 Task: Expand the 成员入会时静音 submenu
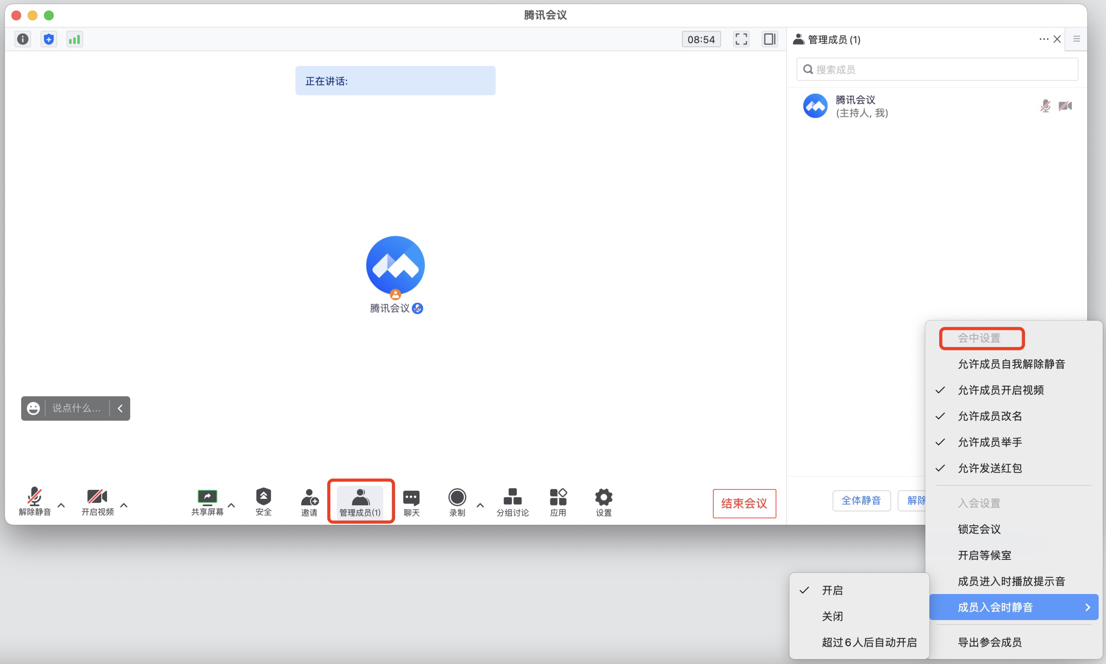[x=1013, y=607]
